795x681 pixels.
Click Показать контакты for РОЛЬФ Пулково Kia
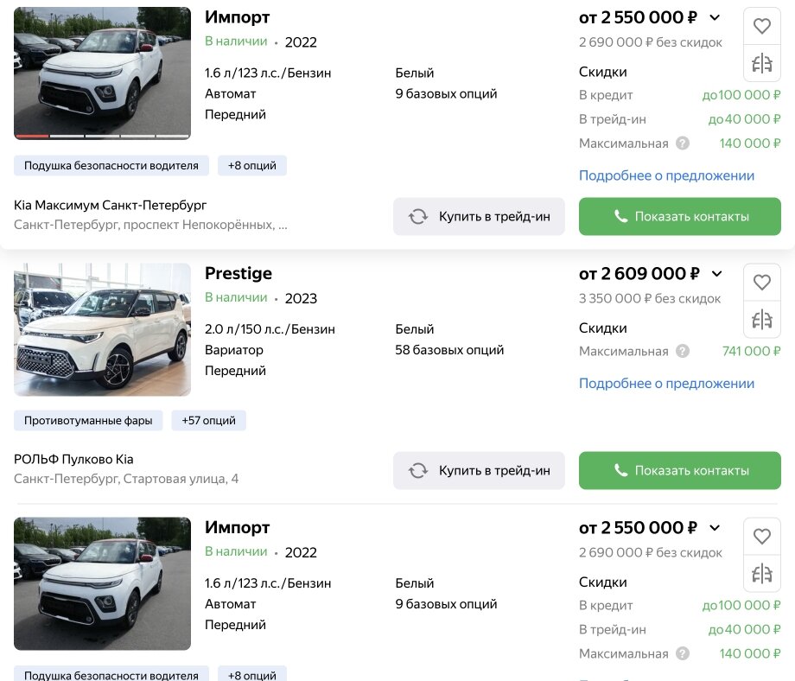point(680,470)
